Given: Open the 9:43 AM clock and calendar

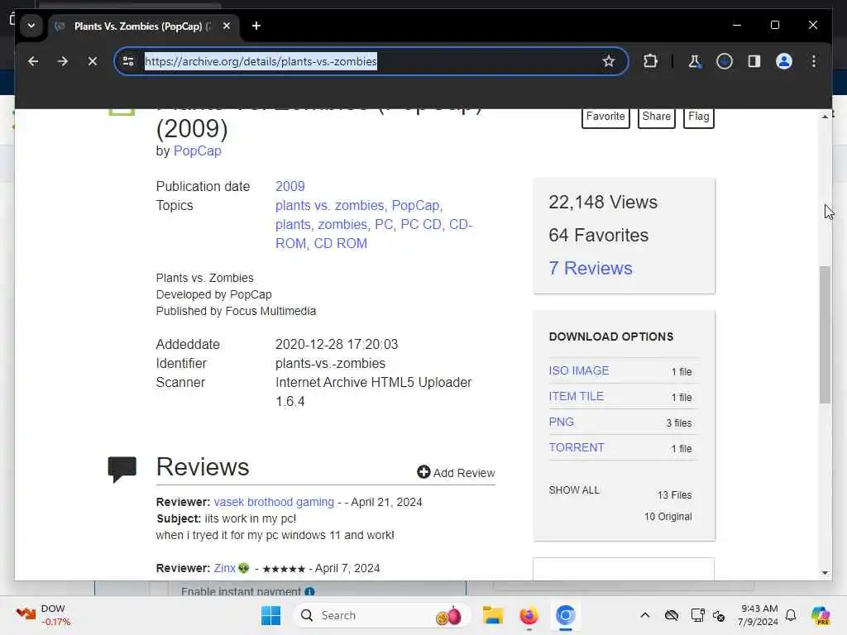Looking at the screenshot, I should (x=758, y=615).
